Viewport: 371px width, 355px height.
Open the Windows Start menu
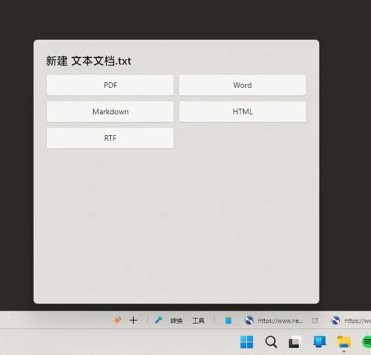(246, 342)
